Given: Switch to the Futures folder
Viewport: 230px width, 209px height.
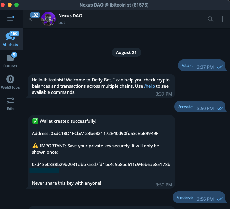Looking at the screenshot, I should pyautogui.click(x=10, y=60).
